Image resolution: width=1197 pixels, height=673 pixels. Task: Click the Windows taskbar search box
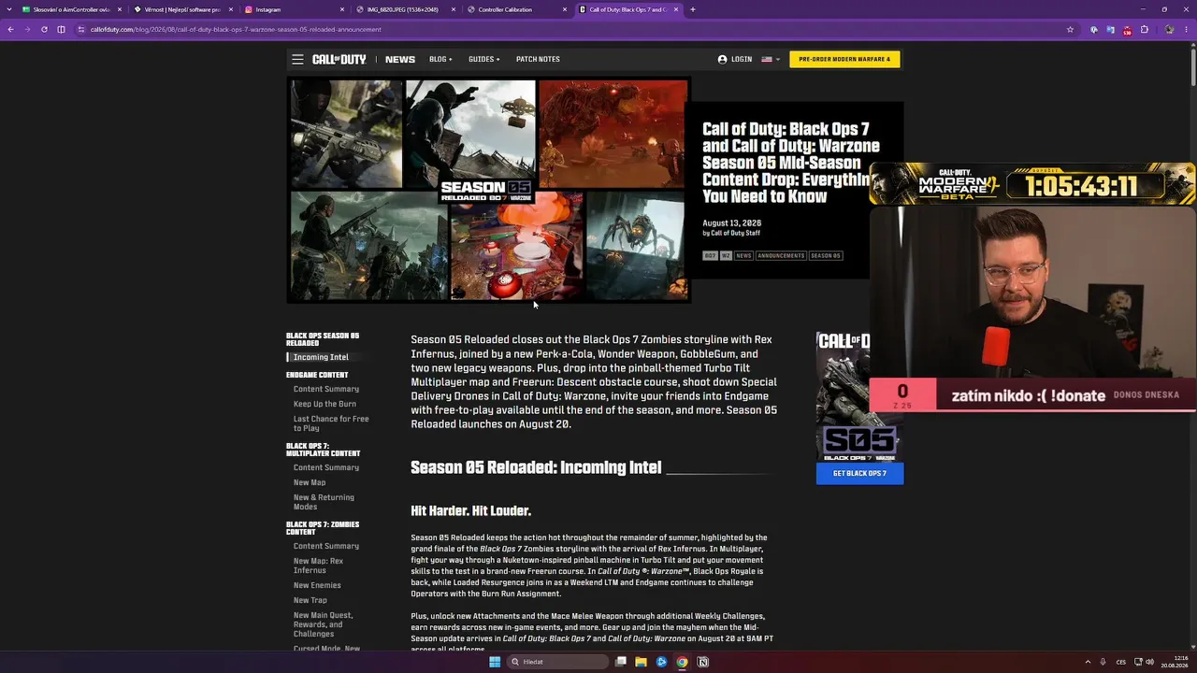[558, 662]
